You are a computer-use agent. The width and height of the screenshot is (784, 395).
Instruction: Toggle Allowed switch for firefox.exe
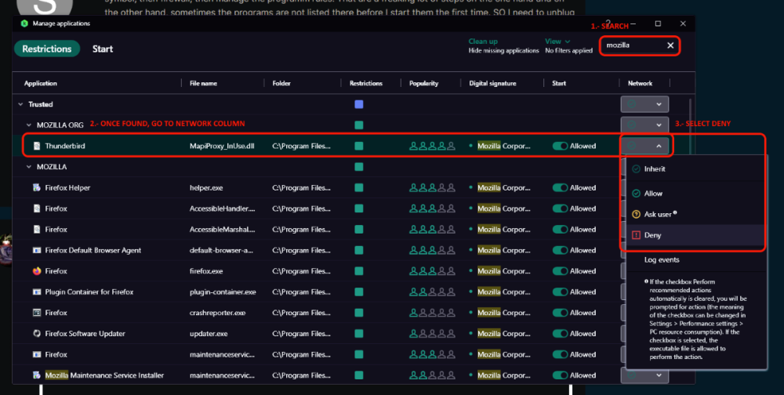click(x=560, y=271)
